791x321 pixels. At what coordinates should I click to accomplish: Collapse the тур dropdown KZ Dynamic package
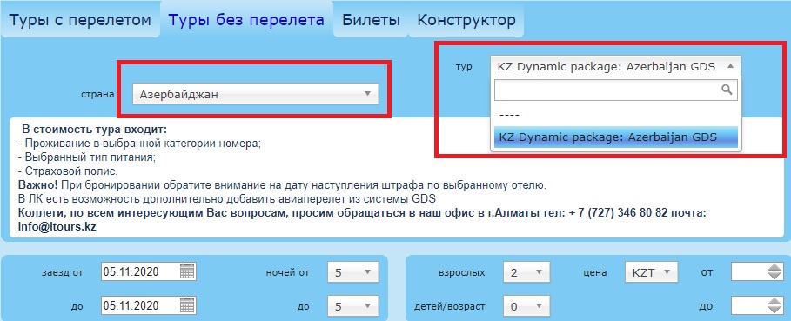coord(616,66)
